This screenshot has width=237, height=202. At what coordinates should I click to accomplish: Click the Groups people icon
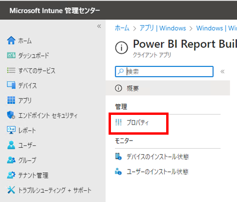click(x=11, y=160)
